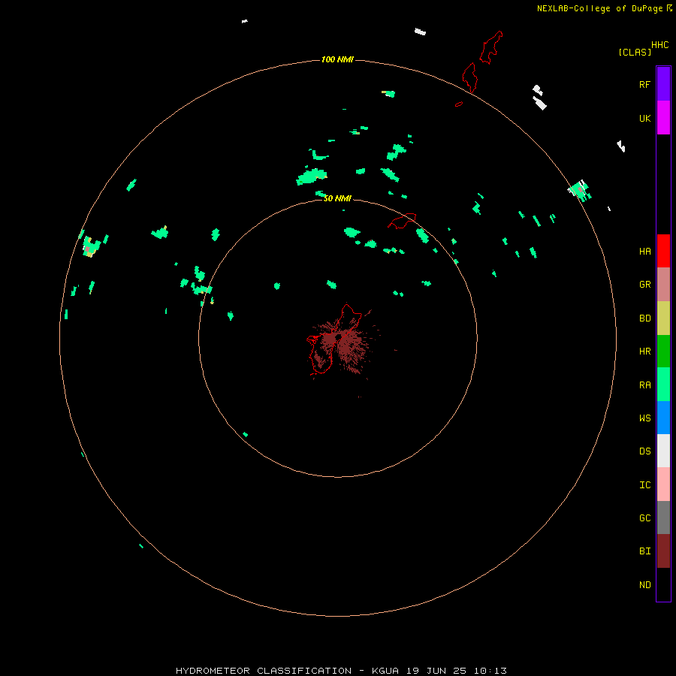Click the HA red color swatch

pos(663,251)
